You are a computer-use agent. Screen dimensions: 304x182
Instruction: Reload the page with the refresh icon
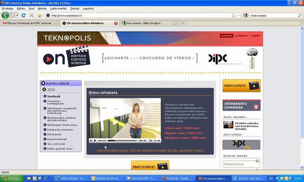(23, 16)
